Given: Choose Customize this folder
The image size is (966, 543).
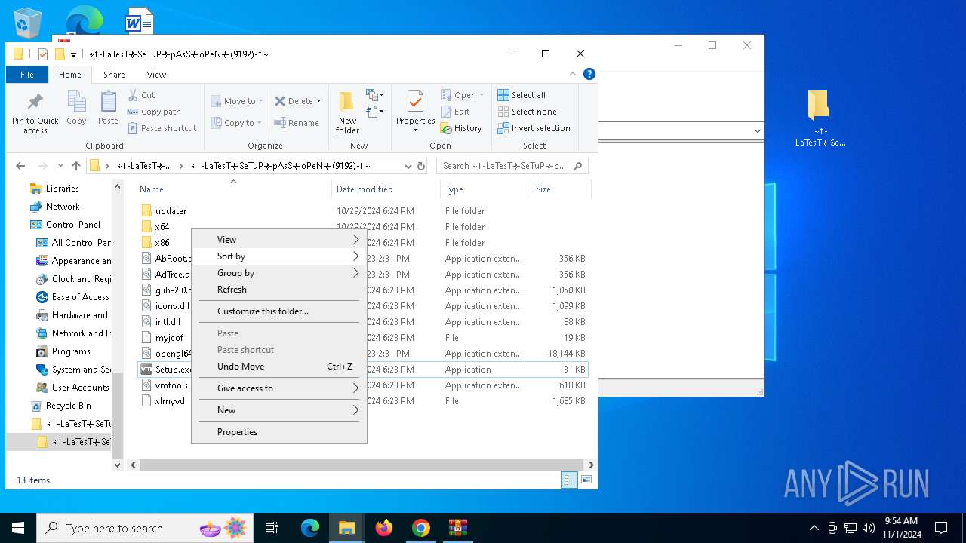Looking at the screenshot, I should tap(279, 311).
